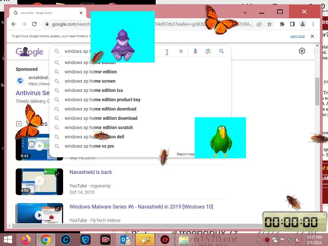Go back with Chrome's back arrow
Screen dimensions: 328x246
click(14, 24)
